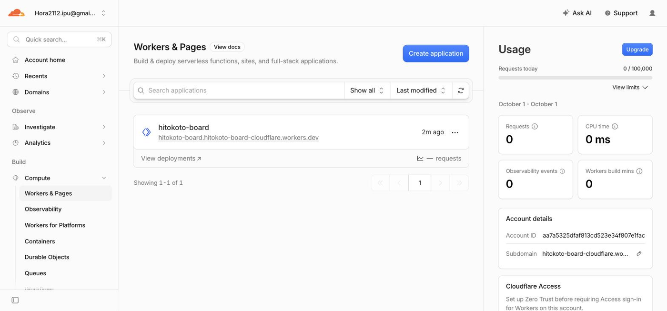Click the Ask AI sparkle button
The image size is (667, 311).
[577, 13]
